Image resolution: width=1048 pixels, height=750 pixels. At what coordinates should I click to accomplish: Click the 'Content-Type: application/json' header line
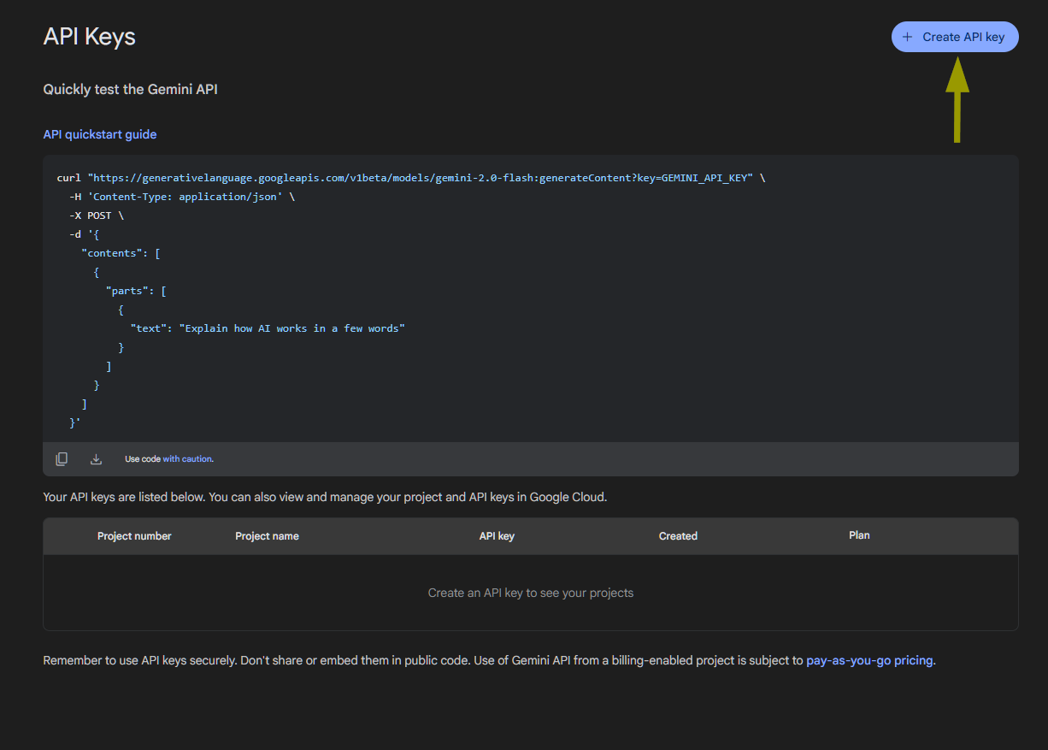coord(182,197)
